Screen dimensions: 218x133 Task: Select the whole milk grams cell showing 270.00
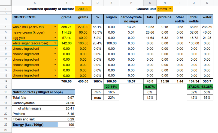coord(83,27)
